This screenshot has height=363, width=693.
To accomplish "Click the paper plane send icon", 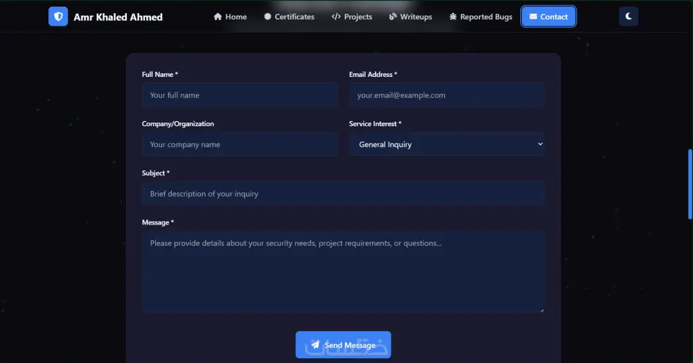I will 315,345.
